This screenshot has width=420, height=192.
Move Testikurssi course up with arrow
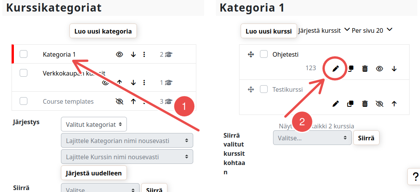(x=394, y=104)
